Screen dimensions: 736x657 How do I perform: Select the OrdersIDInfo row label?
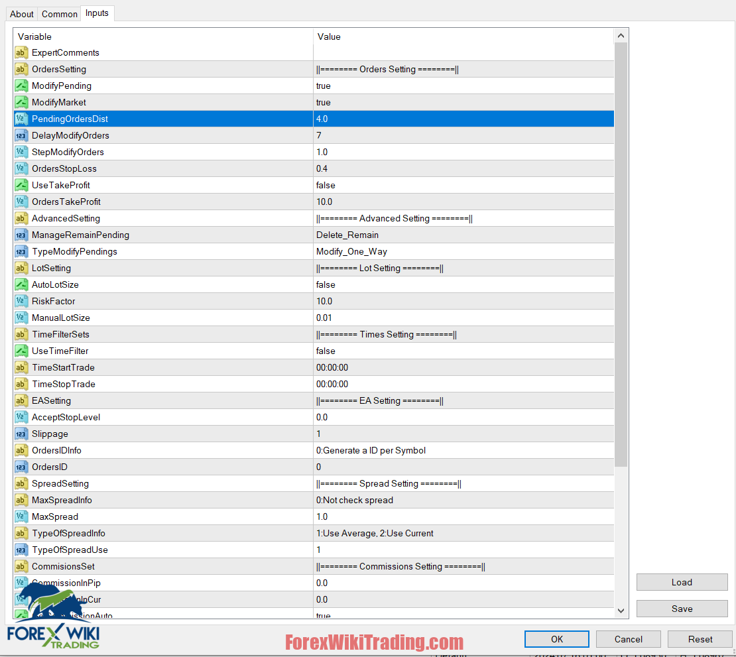[56, 451]
